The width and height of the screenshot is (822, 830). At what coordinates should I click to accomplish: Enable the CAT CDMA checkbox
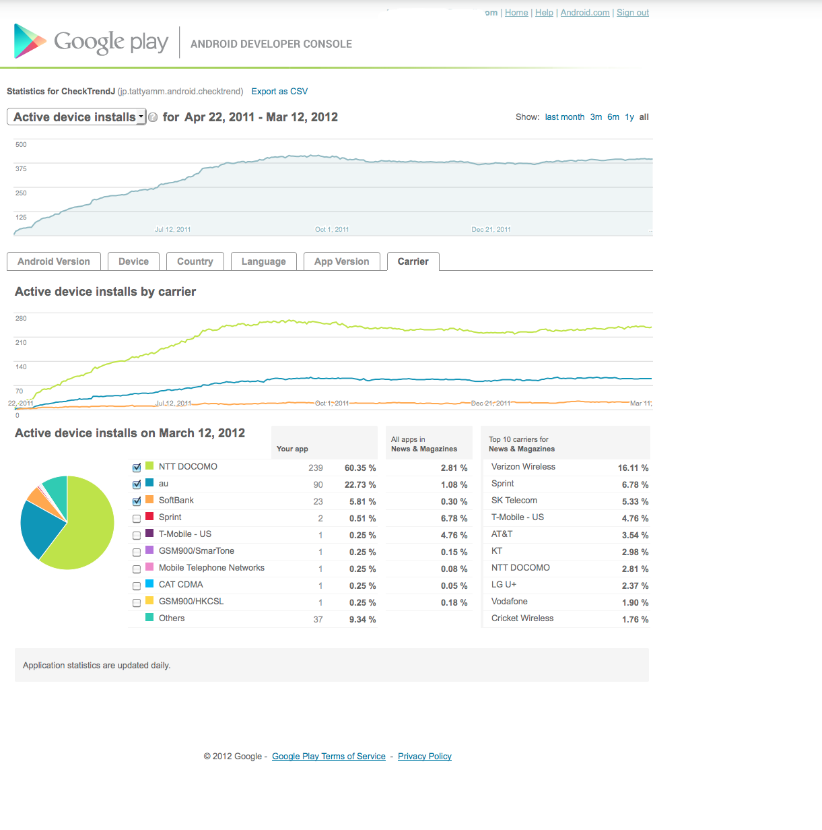click(x=137, y=586)
